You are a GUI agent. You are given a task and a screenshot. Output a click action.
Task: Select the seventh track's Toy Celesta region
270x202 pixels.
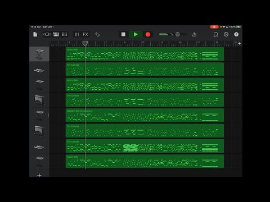coord(145,146)
